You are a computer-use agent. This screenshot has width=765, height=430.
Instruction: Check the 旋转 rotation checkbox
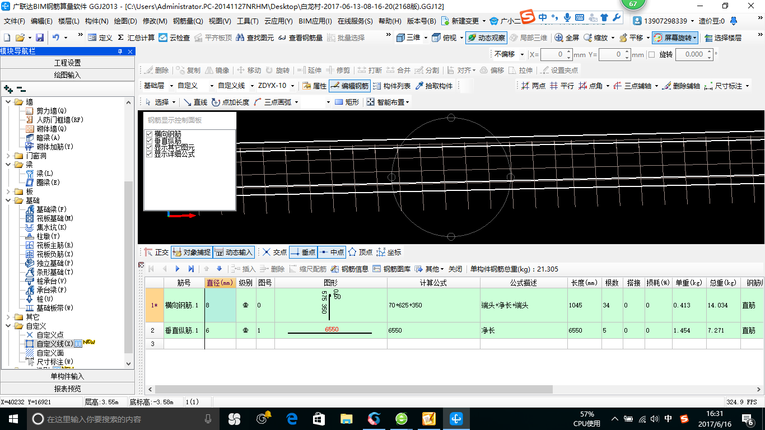[651, 54]
